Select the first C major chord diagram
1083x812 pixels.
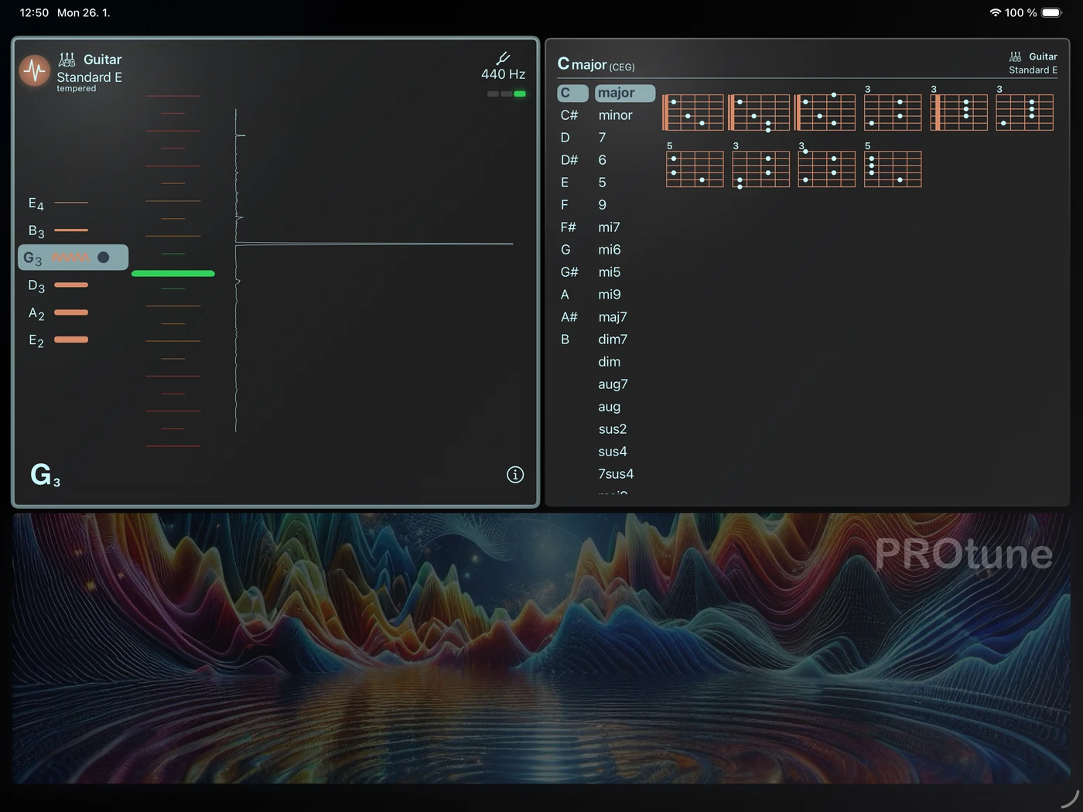click(693, 112)
